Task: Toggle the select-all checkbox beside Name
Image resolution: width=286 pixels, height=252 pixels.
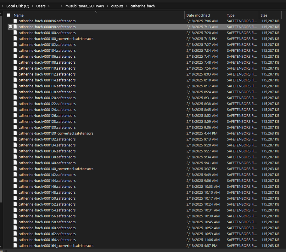Action: tap(8, 15)
